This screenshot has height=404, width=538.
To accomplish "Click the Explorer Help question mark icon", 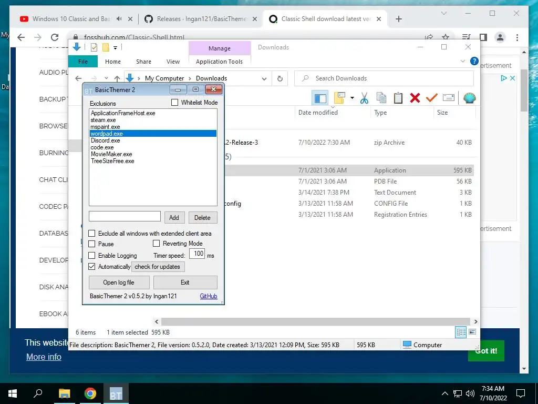I will coord(474,61).
